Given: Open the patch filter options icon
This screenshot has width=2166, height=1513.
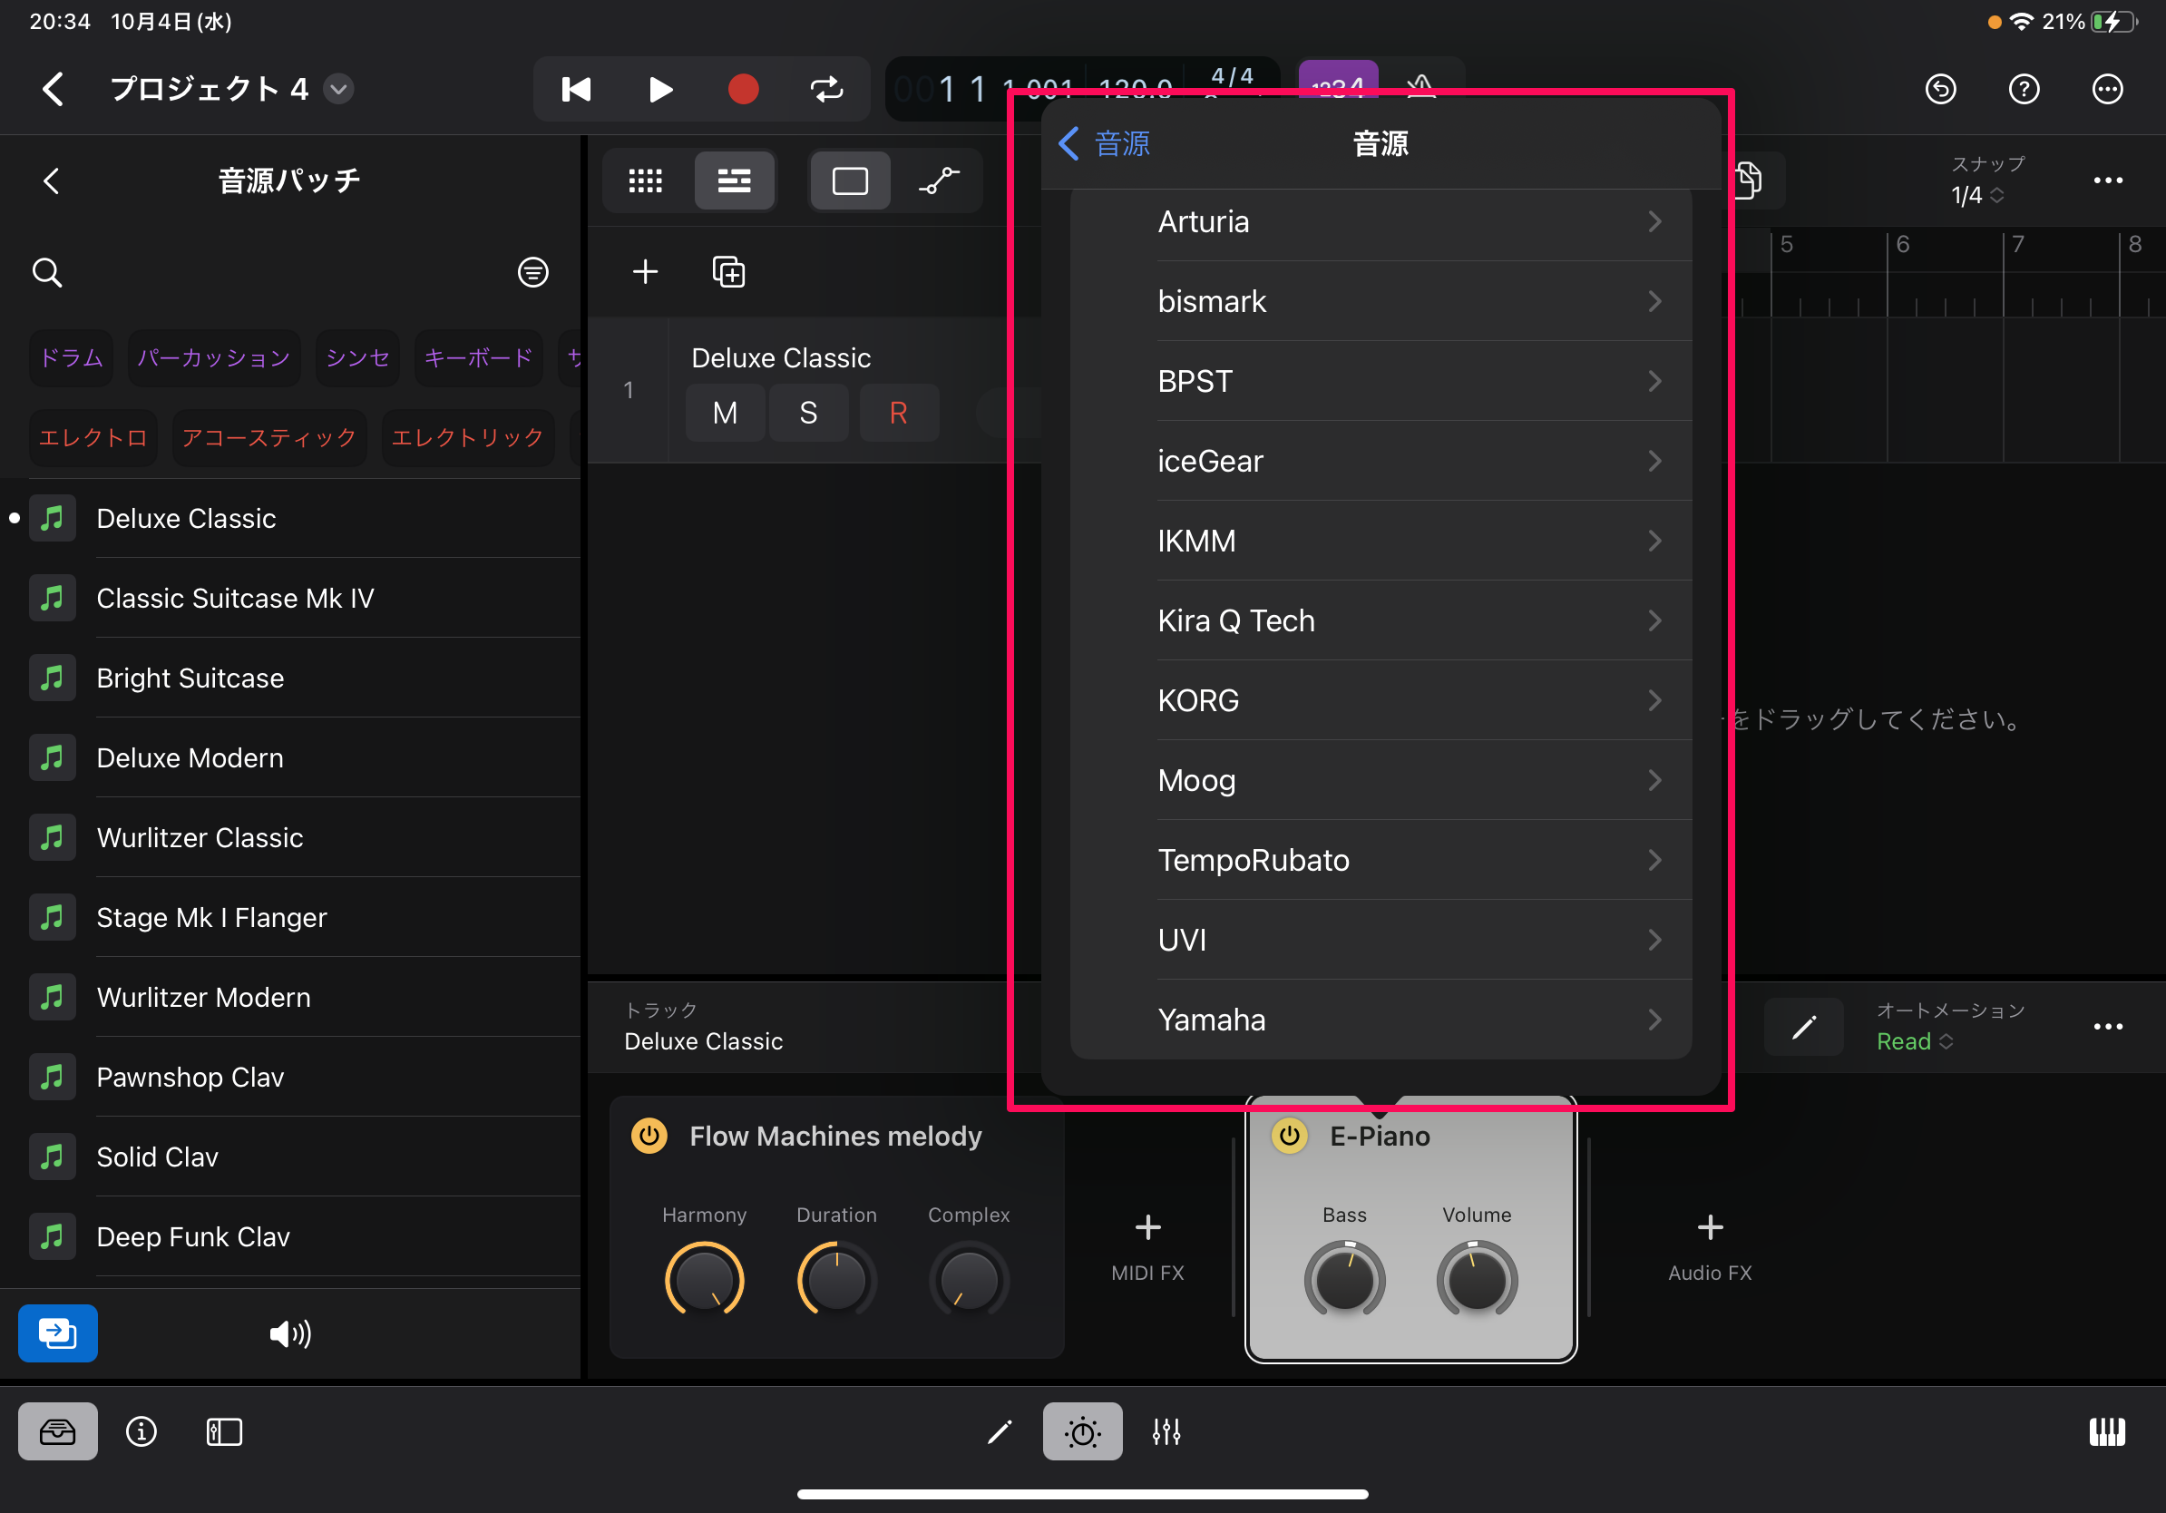Looking at the screenshot, I should tap(533, 273).
